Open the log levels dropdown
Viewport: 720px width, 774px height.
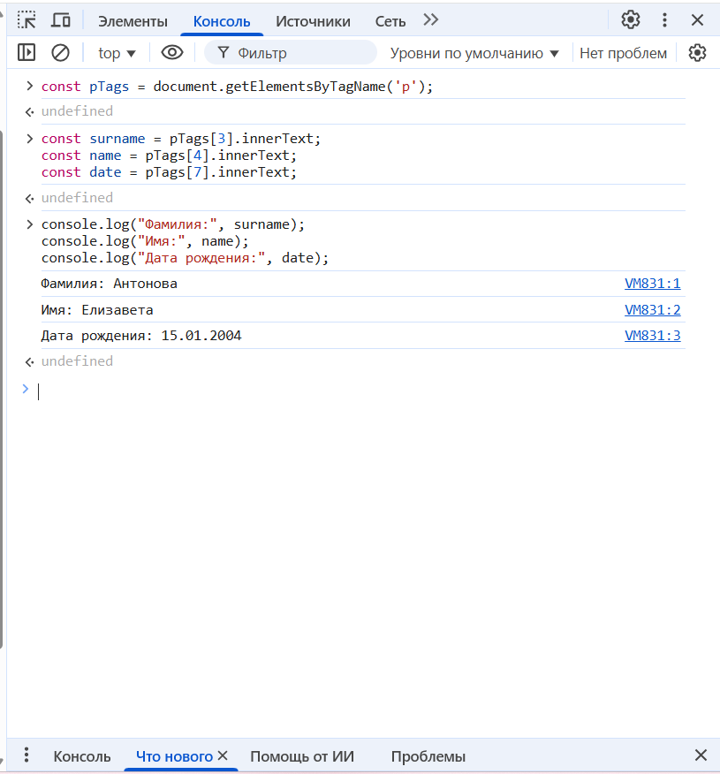pyautogui.click(x=474, y=53)
